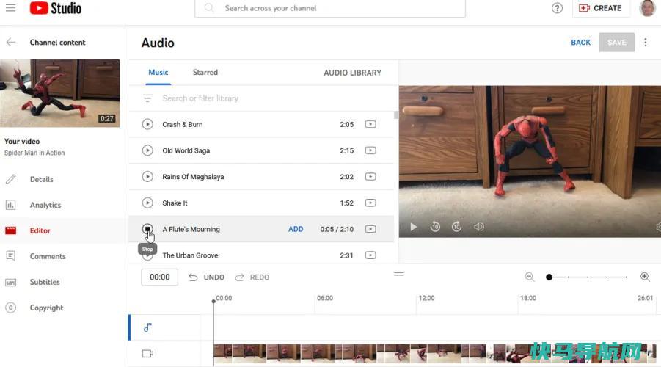
Task: Click the timeline panel resize handle
Action: coord(399,274)
